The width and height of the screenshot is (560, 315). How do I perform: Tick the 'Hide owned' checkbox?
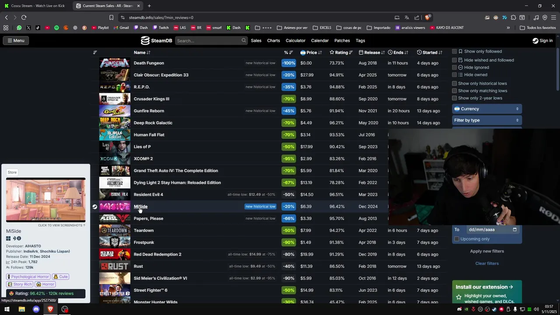454,75
